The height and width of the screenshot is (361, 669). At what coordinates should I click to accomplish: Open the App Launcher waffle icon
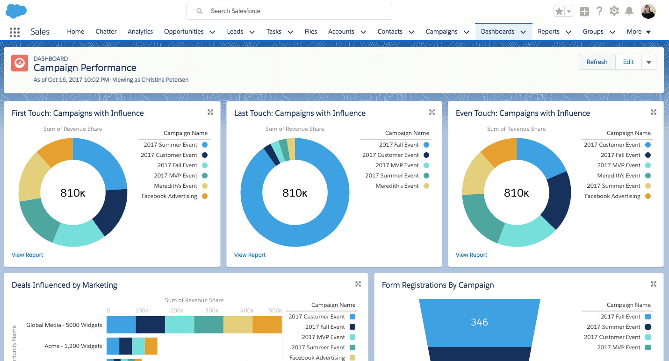click(x=14, y=32)
